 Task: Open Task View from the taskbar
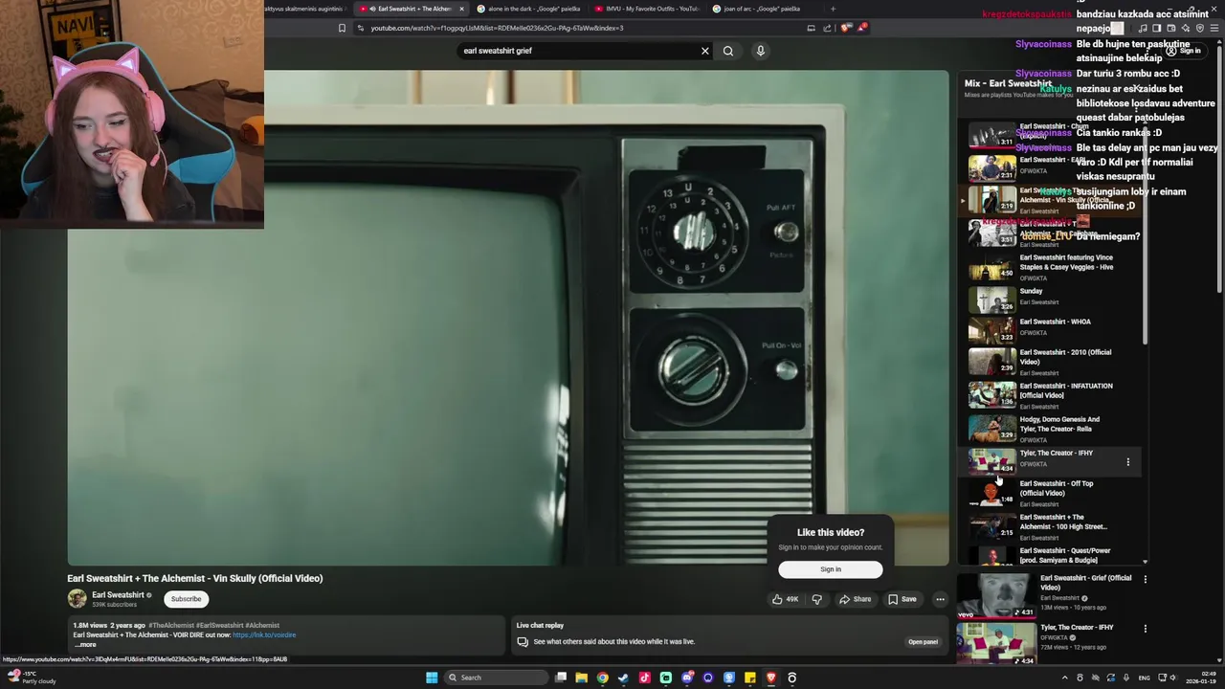click(561, 678)
